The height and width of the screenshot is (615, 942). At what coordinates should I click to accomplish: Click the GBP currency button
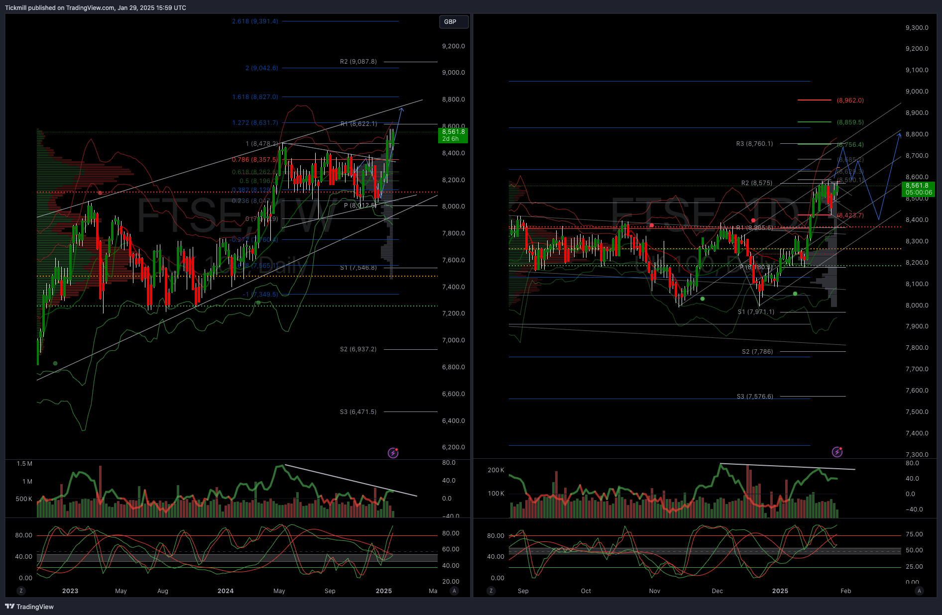(454, 22)
